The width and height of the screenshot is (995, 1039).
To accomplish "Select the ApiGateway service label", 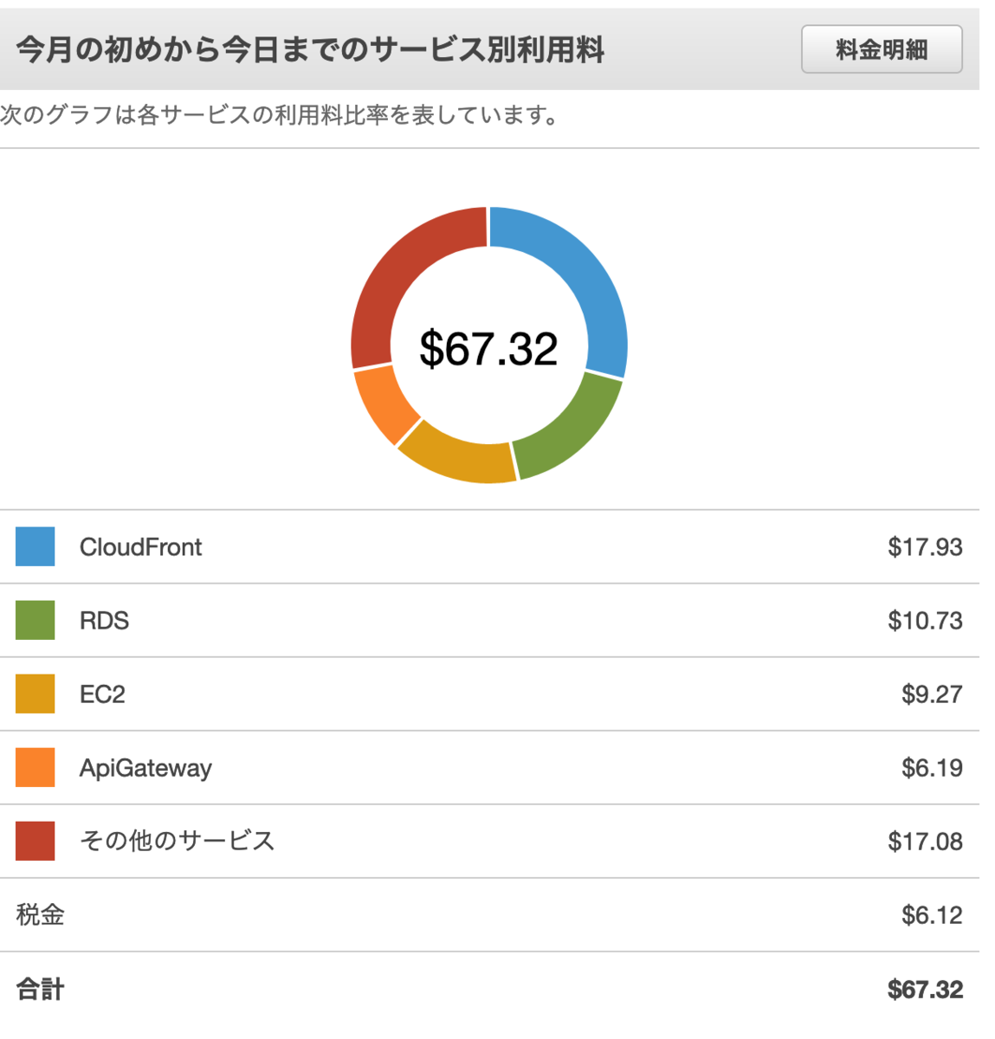I will coord(145,769).
